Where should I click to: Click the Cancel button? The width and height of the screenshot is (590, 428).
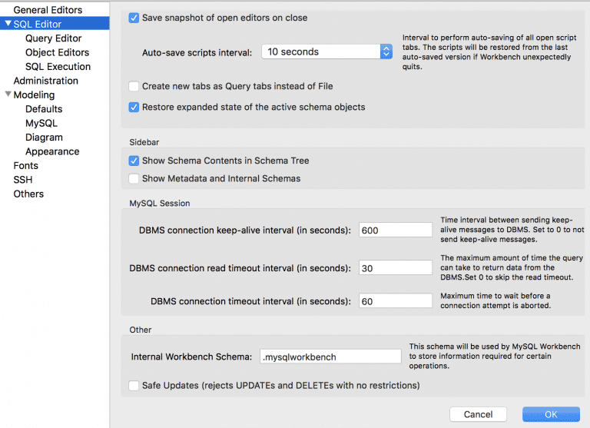point(478,414)
